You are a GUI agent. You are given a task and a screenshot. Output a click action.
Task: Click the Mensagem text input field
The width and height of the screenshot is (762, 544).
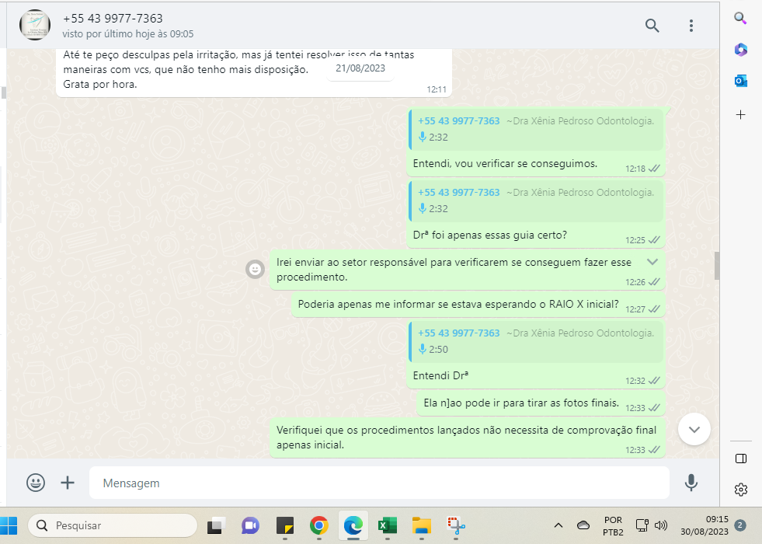[379, 483]
